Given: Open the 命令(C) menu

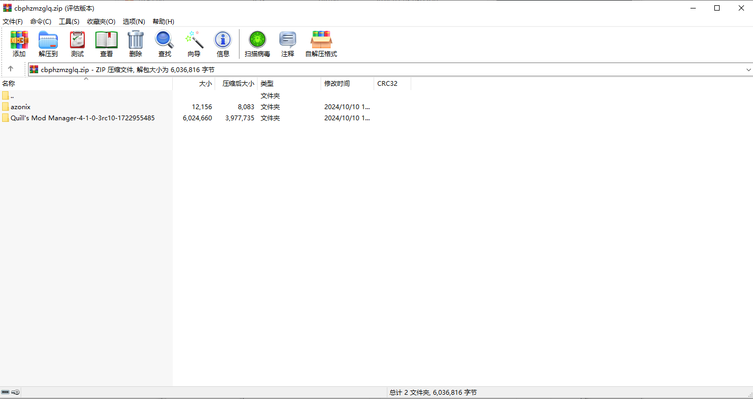Looking at the screenshot, I should tap(41, 22).
